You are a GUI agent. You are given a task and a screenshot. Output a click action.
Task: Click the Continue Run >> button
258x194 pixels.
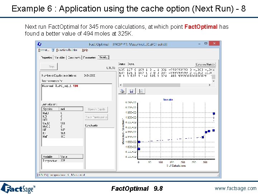coord(205,64)
